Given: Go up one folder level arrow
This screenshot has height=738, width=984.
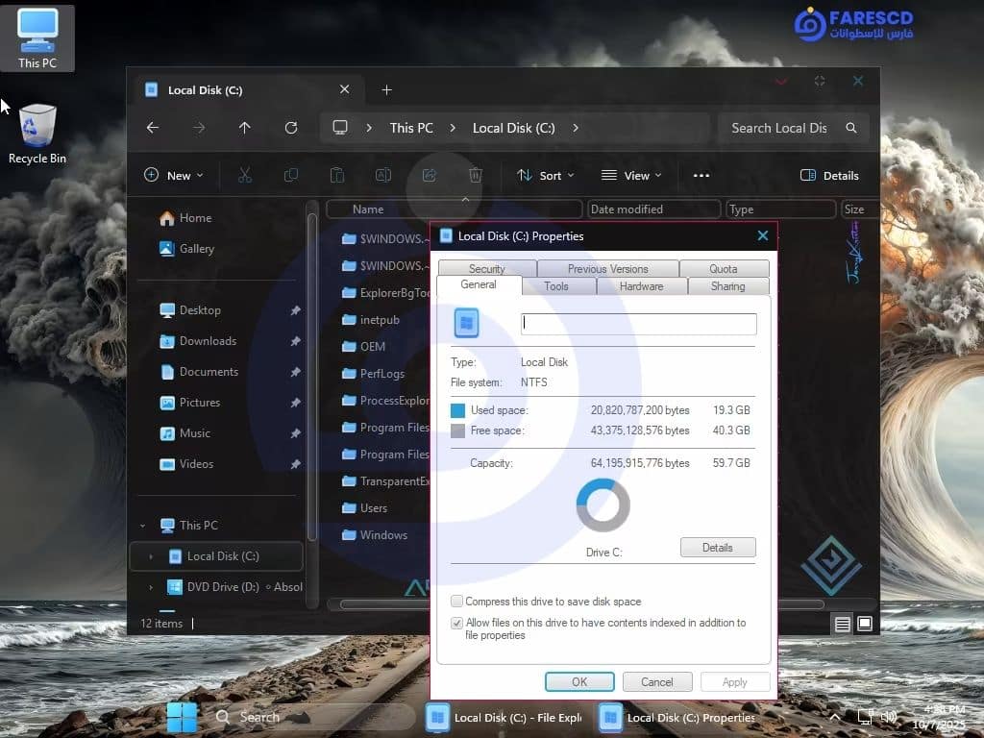Looking at the screenshot, I should click(244, 128).
